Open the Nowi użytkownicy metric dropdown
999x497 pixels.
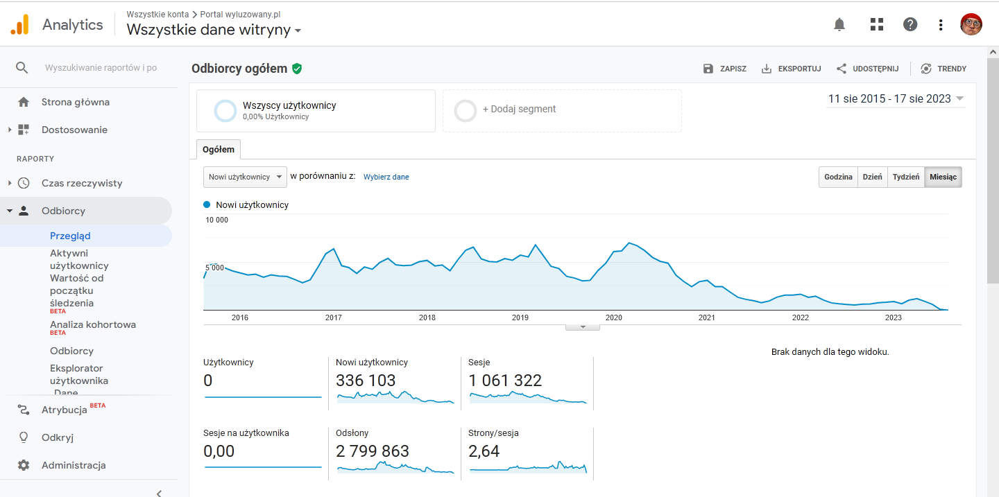[x=245, y=177]
